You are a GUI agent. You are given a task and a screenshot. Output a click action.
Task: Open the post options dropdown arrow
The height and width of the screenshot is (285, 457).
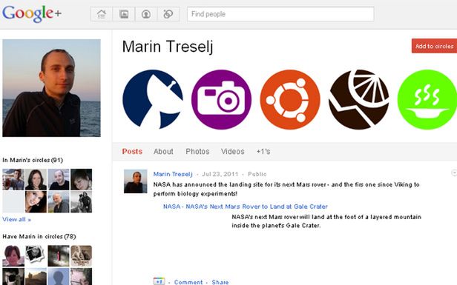click(x=454, y=172)
